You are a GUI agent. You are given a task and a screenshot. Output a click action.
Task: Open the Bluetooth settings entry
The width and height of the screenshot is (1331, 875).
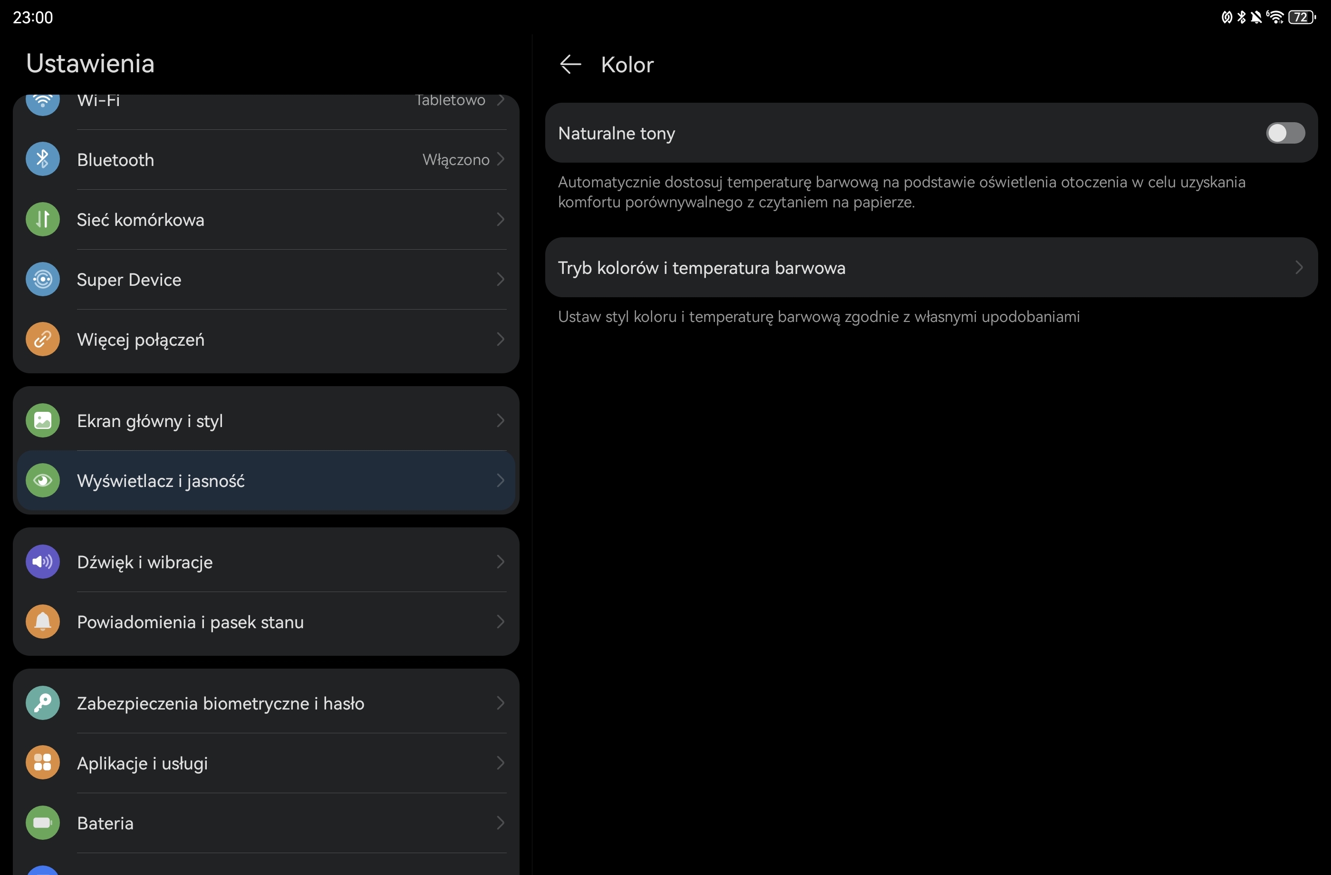pos(266,159)
